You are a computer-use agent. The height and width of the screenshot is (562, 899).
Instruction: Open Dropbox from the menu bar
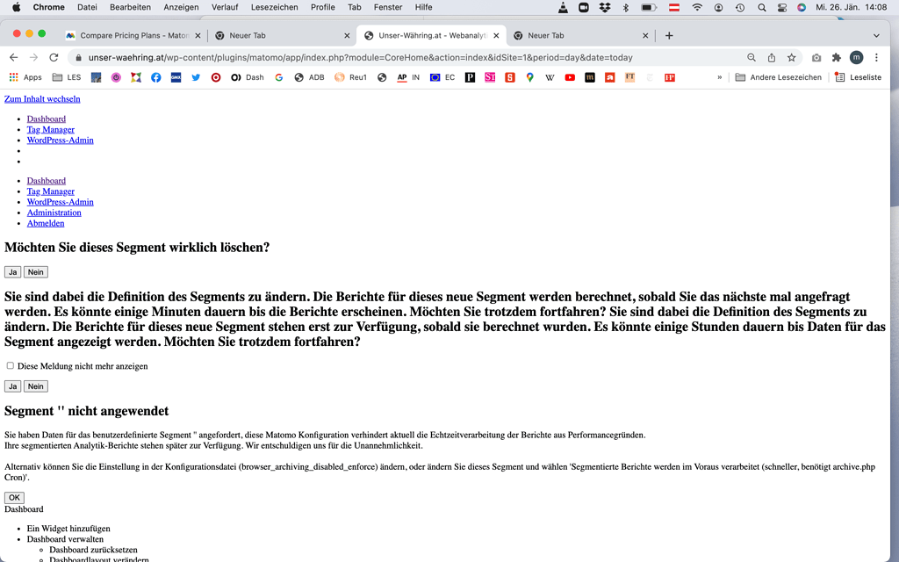pyautogui.click(x=604, y=7)
